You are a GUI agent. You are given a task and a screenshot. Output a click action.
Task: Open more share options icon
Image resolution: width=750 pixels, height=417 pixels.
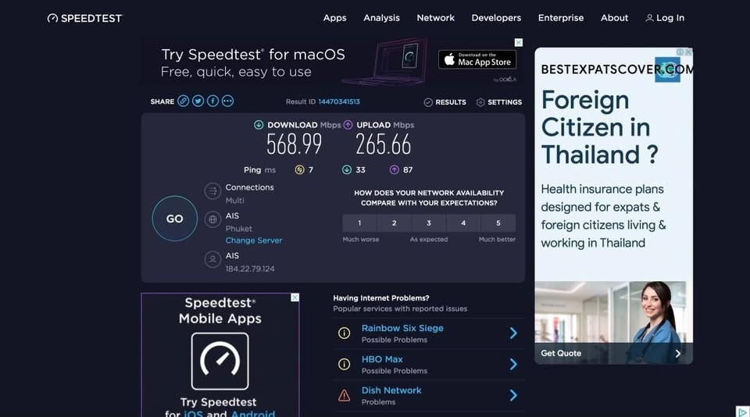coord(227,101)
